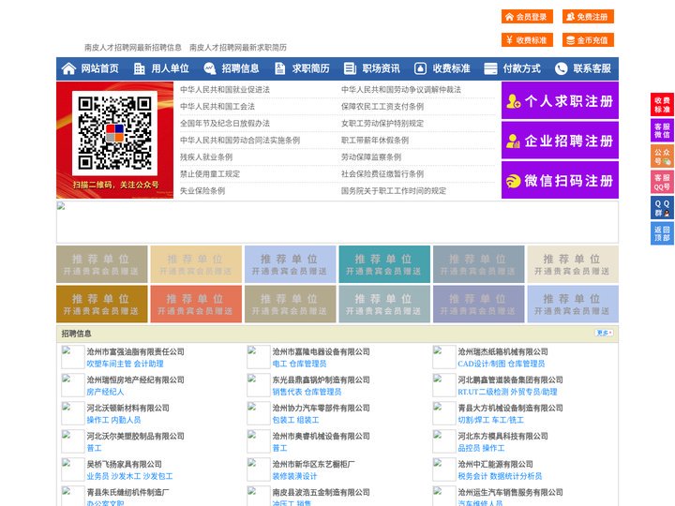675x506 pixels.
Task: Click logo thumbnail beside 沧州市新华区东艺橱柜厂
Action: click(259, 469)
